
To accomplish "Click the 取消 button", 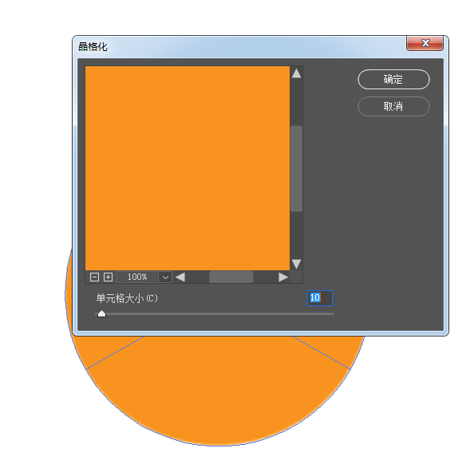I will point(393,106).
